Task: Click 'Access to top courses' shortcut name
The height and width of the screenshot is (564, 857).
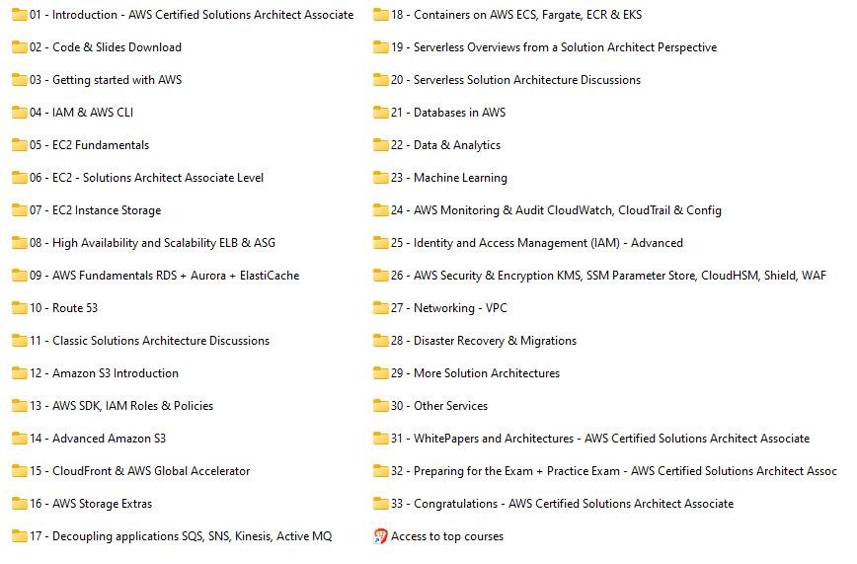Action: pos(447,536)
